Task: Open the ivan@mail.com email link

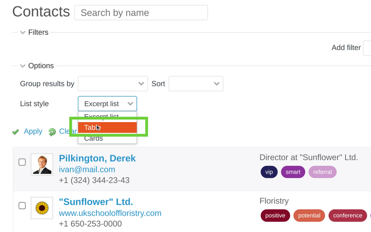Action: (87, 169)
